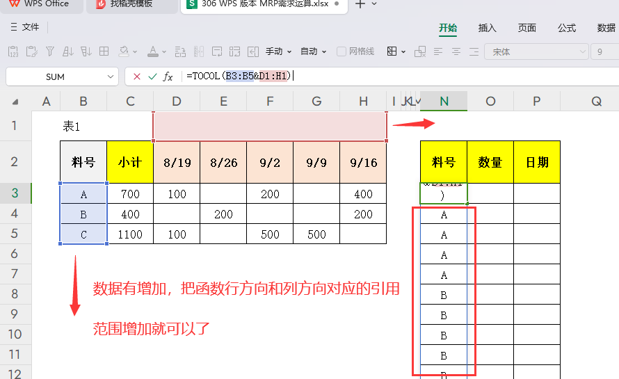Select row header 5
This screenshot has width=619, height=379.
point(15,234)
